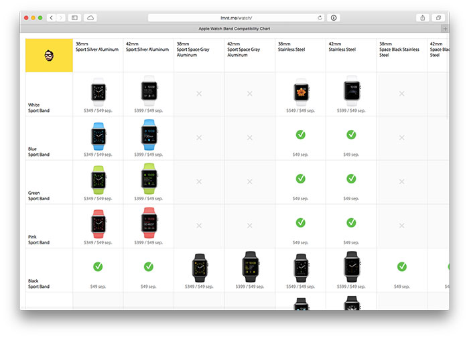
Task: Click the Blue band 38mm Space Gray X mark
Action: (x=199, y=138)
